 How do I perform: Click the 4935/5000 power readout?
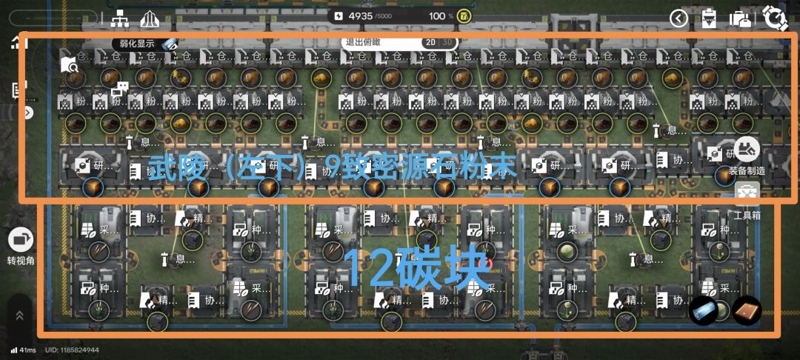point(363,16)
